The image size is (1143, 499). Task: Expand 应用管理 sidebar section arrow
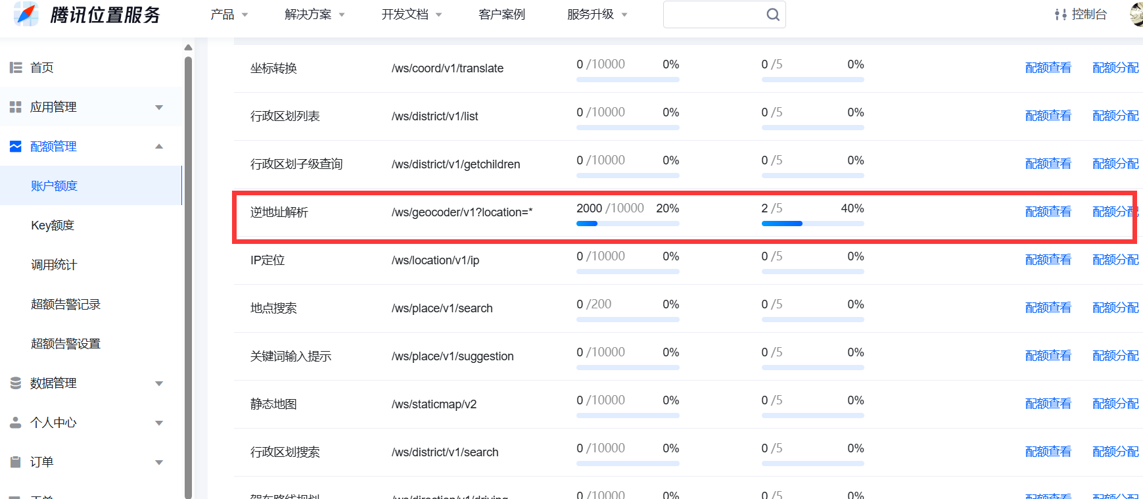(x=159, y=107)
